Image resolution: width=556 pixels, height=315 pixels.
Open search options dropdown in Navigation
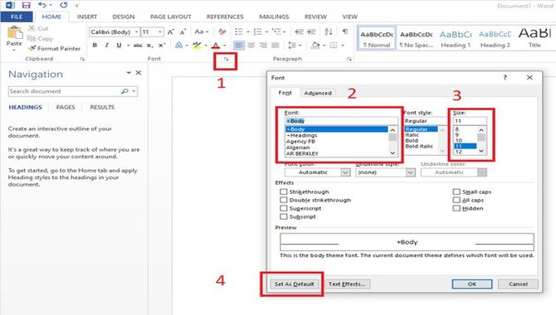coord(134,91)
